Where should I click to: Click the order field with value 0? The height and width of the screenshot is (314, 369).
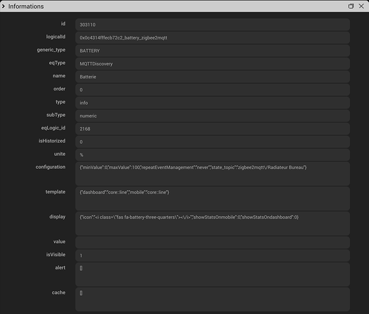[x=213, y=90]
